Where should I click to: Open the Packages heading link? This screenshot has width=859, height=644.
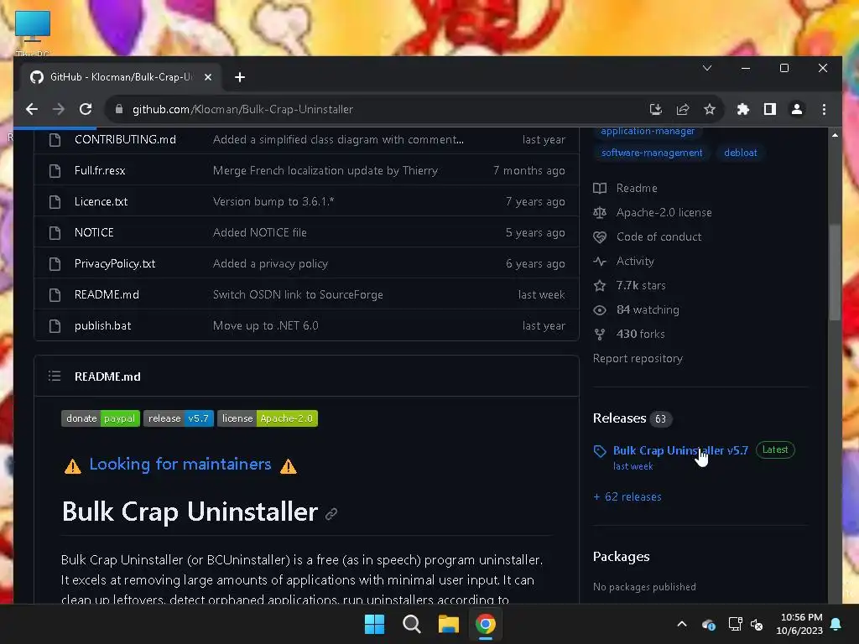622,557
